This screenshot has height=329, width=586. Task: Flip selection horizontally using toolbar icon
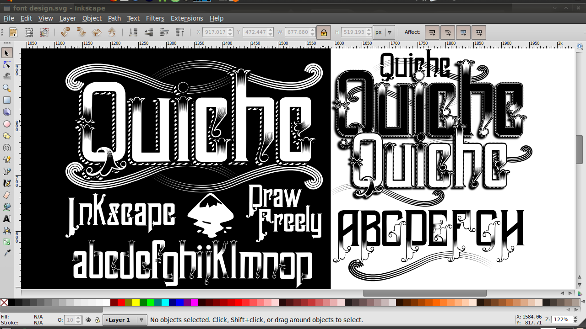[x=97, y=32]
